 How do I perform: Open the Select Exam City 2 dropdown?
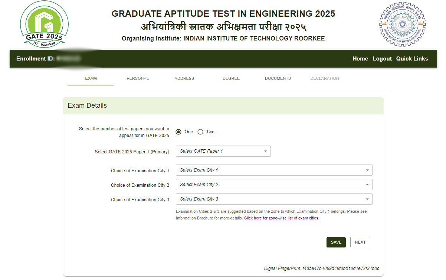(x=274, y=184)
